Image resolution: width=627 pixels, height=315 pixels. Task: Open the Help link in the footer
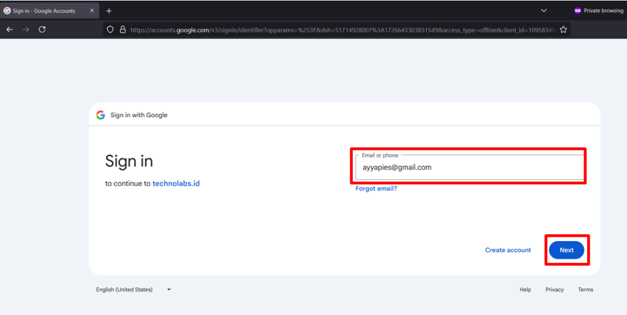tap(525, 290)
